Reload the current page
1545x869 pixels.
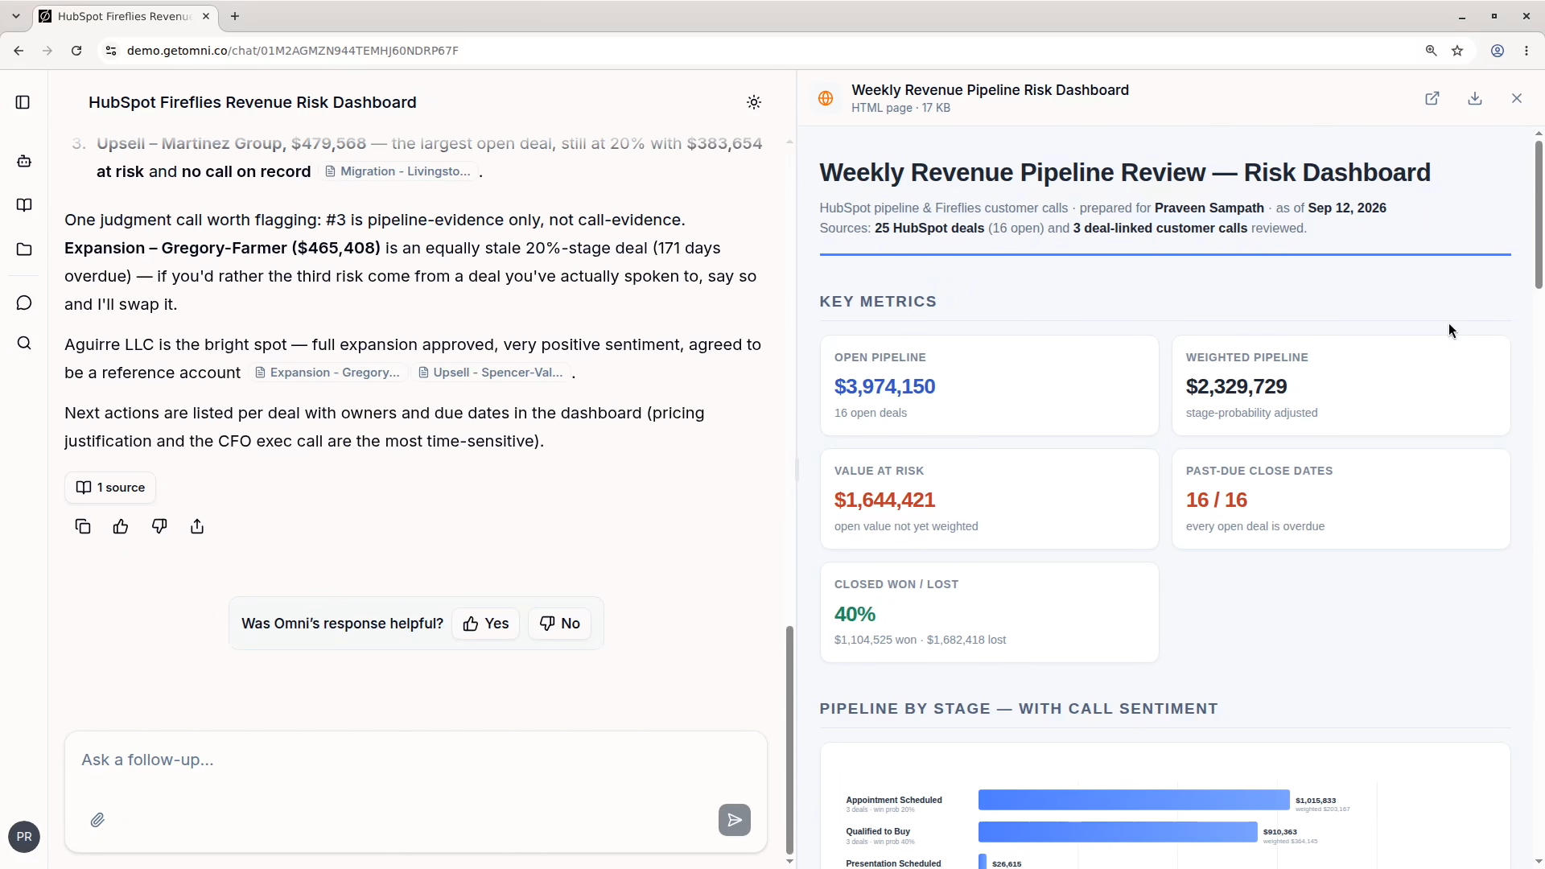76,51
